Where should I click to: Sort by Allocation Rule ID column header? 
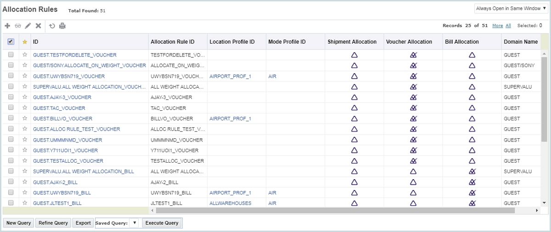coord(173,42)
